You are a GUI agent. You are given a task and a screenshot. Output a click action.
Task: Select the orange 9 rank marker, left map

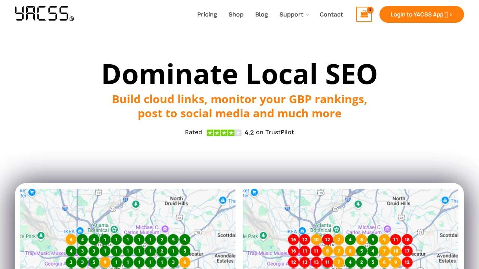point(105,262)
